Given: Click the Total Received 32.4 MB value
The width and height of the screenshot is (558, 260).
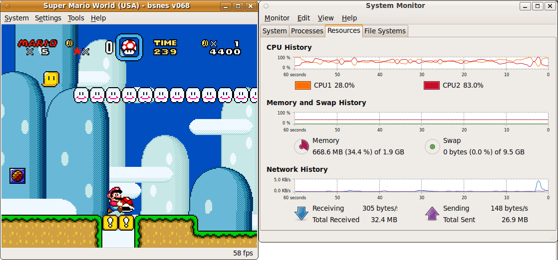Looking at the screenshot, I should pos(384,220).
